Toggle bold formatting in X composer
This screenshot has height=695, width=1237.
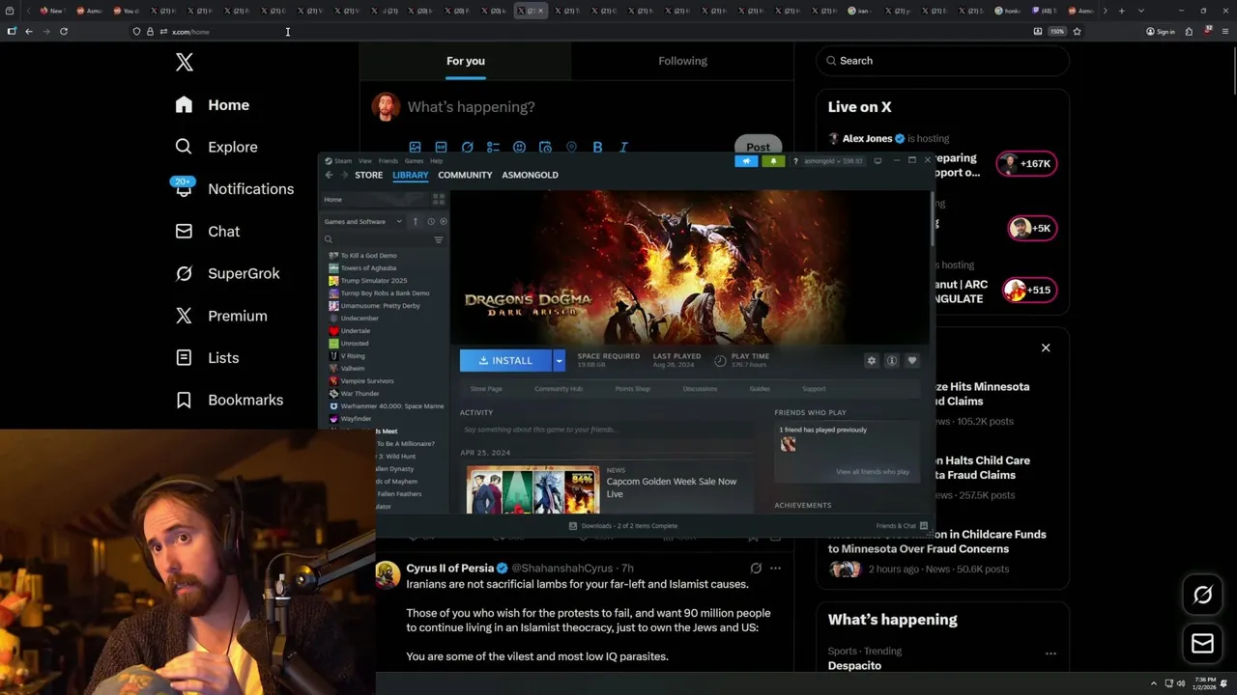pyautogui.click(x=597, y=147)
